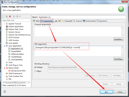129x97 pixels.
Task: Select the Default working directory radio button
Action: [35, 67]
